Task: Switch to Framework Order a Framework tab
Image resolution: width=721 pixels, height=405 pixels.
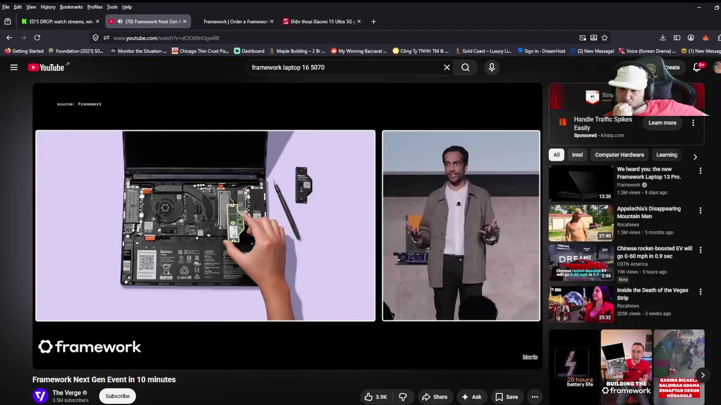Action: [x=235, y=21]
